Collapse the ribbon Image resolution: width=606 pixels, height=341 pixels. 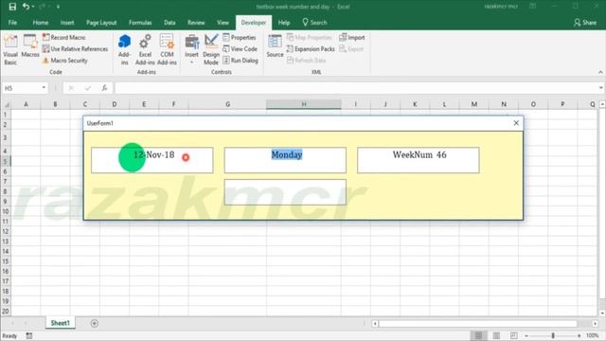[x=600, y=72]
